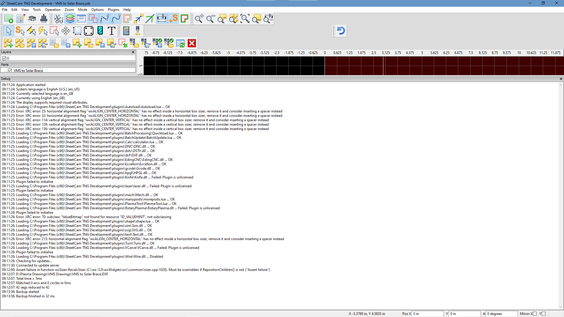Screen dimensions: 564x317
Task: Click the blue Undo arrow icon
Action: click(341, 31)
